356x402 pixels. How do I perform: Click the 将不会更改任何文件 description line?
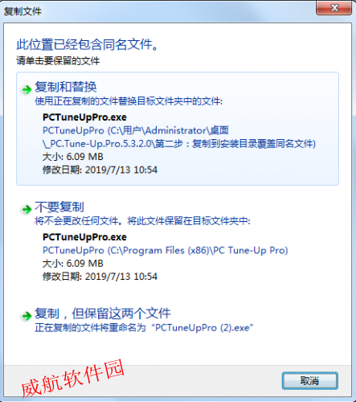[142, 221]
